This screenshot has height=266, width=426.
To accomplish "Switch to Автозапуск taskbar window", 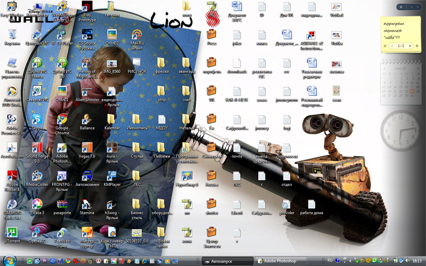I will point(228,261).
